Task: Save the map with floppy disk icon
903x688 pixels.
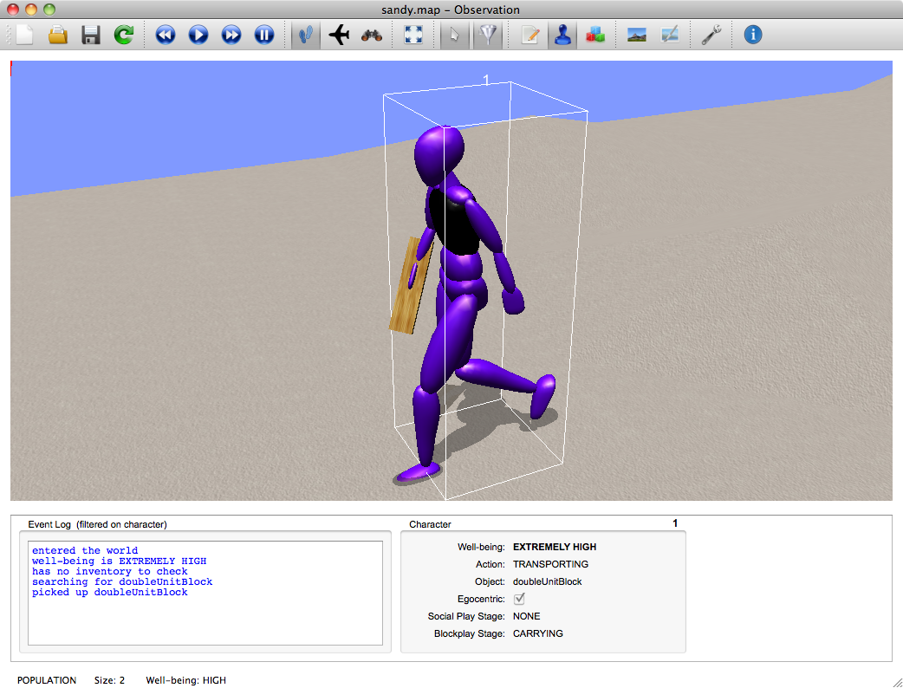Action: [91, 36]
